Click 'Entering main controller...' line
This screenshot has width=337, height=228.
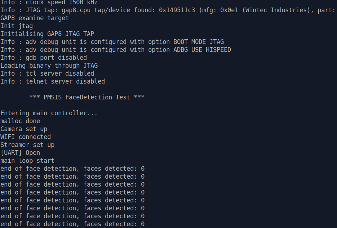point(49,113)
